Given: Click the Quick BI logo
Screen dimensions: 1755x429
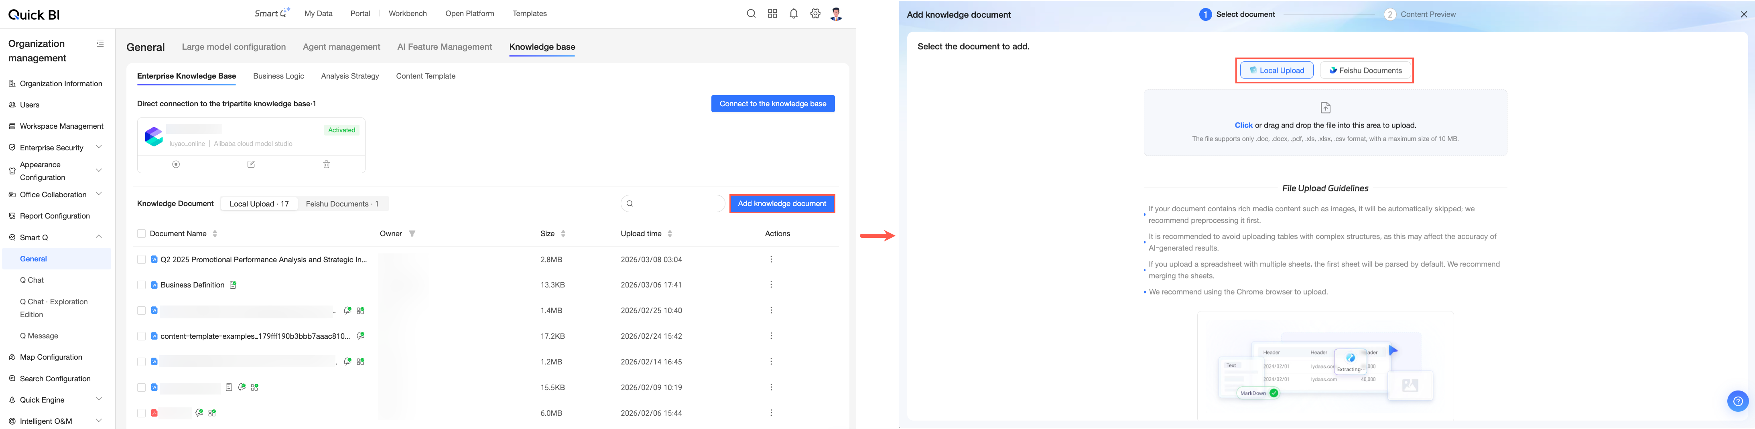Looking at the screenshot, I should (34, 14).
